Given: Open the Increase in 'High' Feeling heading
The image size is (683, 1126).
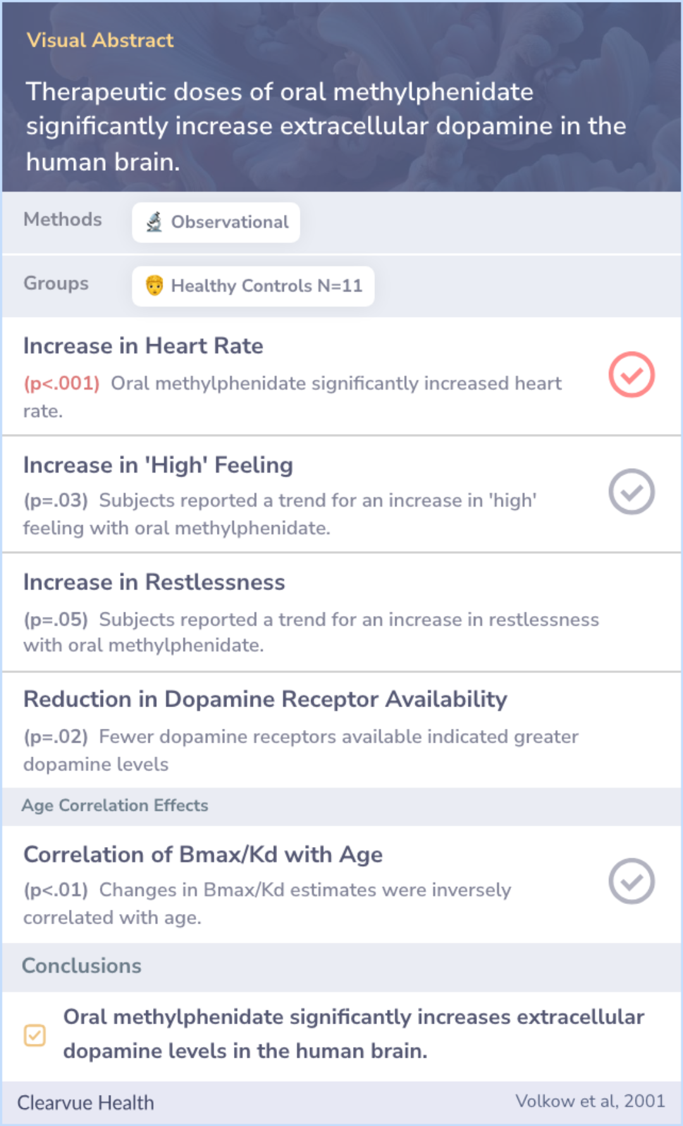Looking at the screenshot, I should 158,465.
